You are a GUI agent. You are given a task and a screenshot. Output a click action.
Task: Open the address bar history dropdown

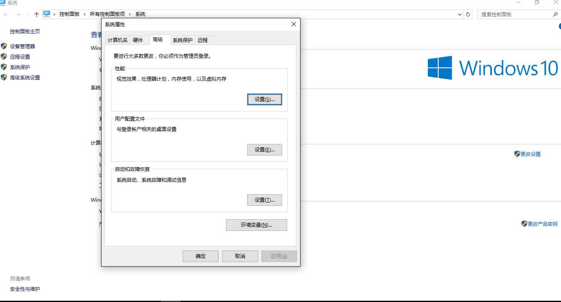point(459,14)
